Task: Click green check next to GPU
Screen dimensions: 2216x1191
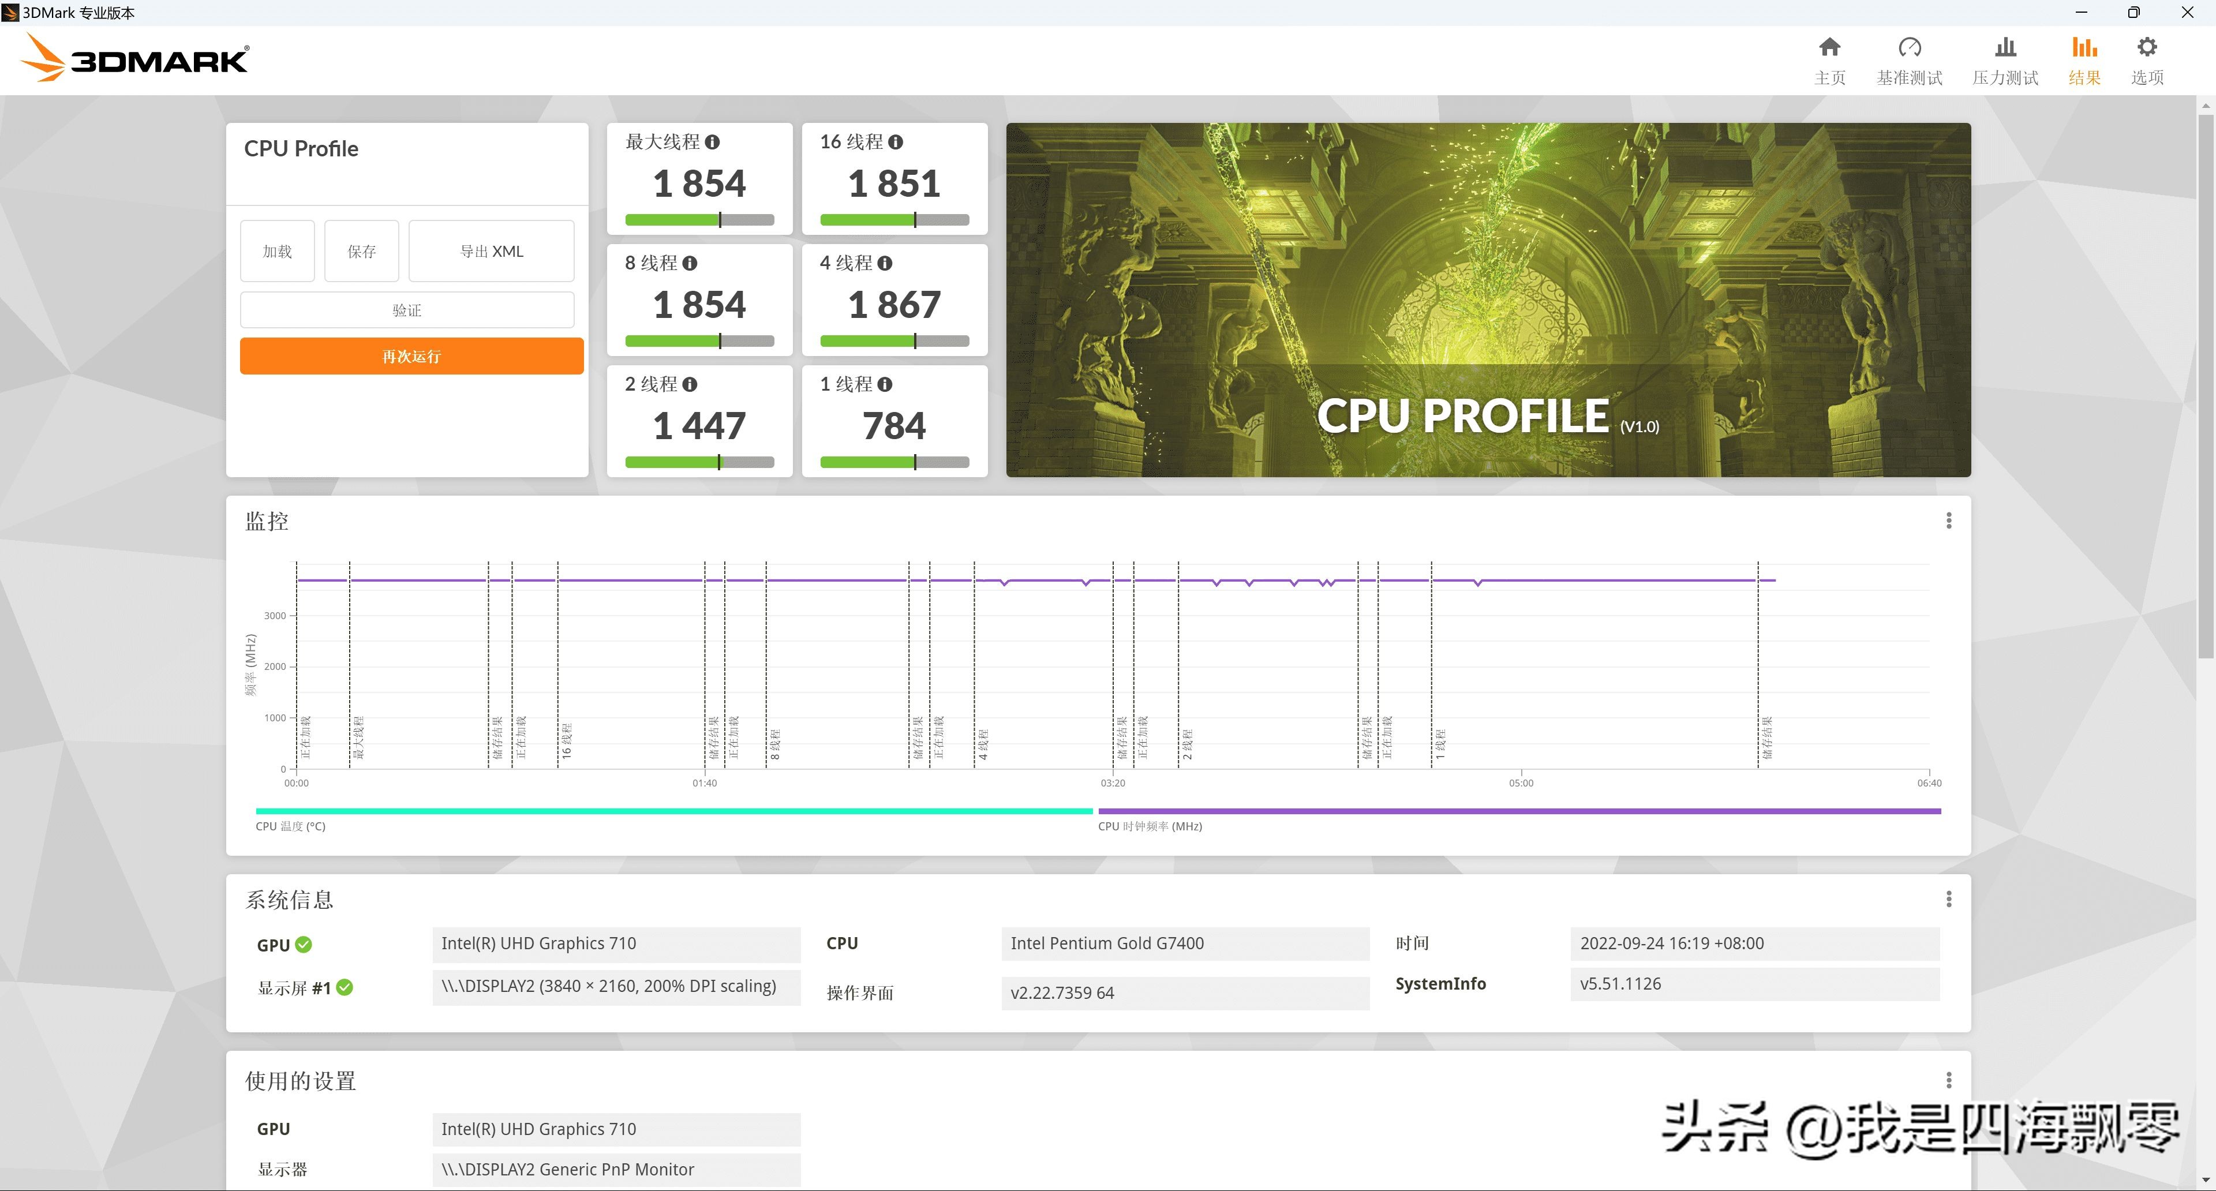Action: tap(304, 944)
